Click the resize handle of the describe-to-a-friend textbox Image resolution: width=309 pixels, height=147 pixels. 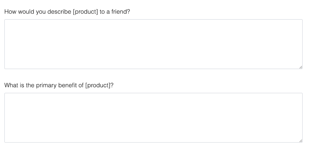pos(300,67)
